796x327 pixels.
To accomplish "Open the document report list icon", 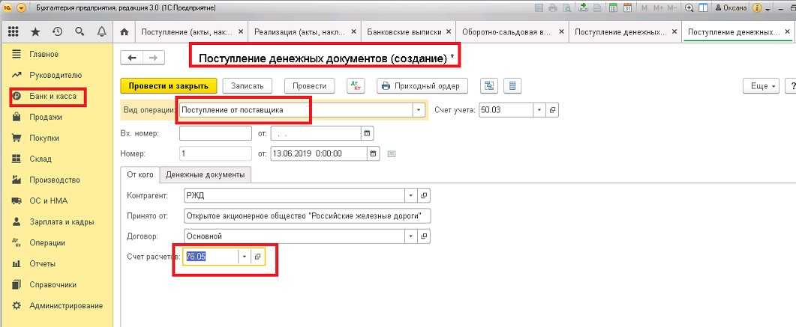I will coord(512,85).
